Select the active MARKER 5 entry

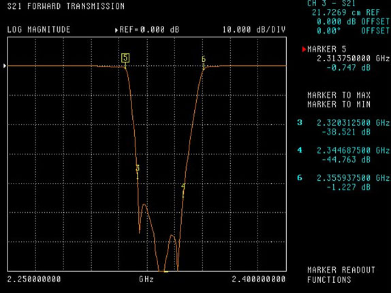pos(327,49)
